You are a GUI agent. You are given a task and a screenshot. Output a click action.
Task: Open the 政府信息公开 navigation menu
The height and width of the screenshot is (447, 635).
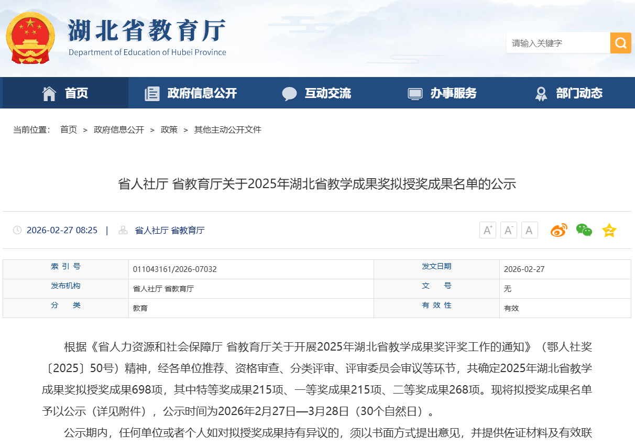coord(191,93)
